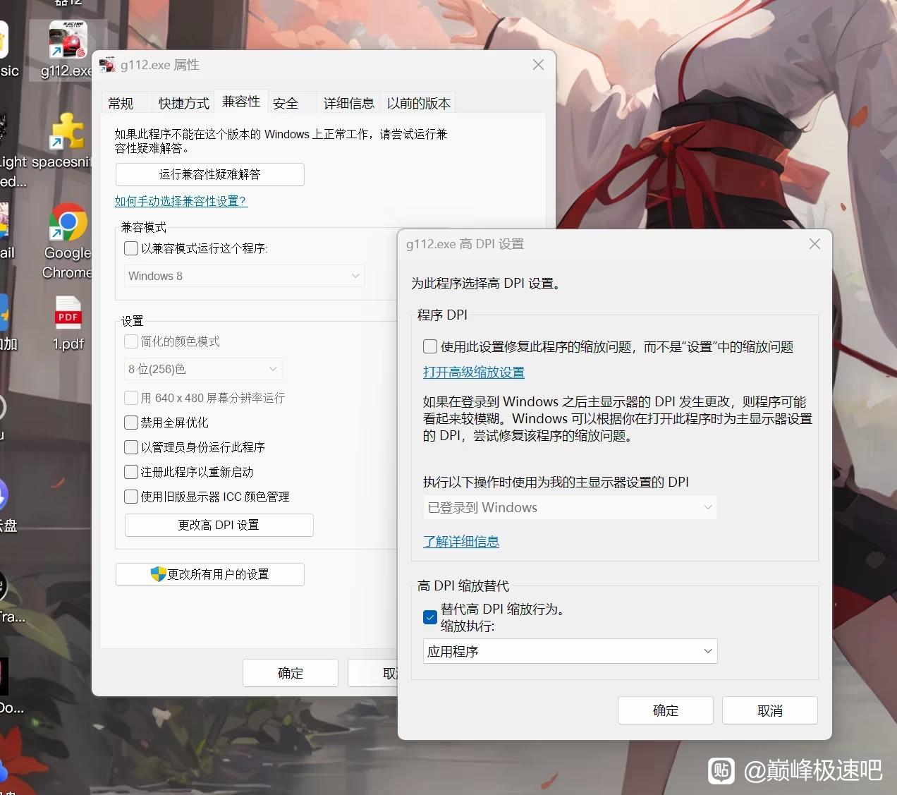Select the 兼容性 tab

[241, 102]
